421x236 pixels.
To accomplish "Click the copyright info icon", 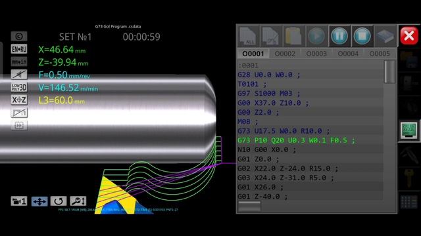I will coord(19,37).
